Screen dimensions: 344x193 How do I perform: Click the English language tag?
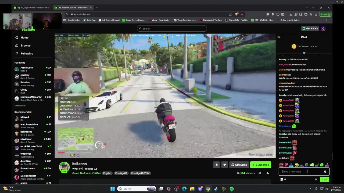[x=107, y=173]
